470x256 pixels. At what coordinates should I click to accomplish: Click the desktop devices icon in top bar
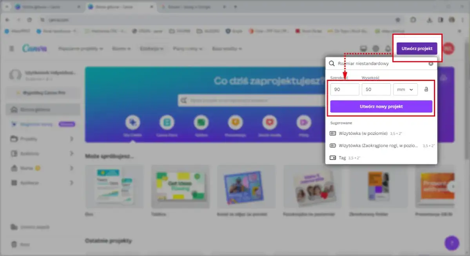(x=363, y=48)
